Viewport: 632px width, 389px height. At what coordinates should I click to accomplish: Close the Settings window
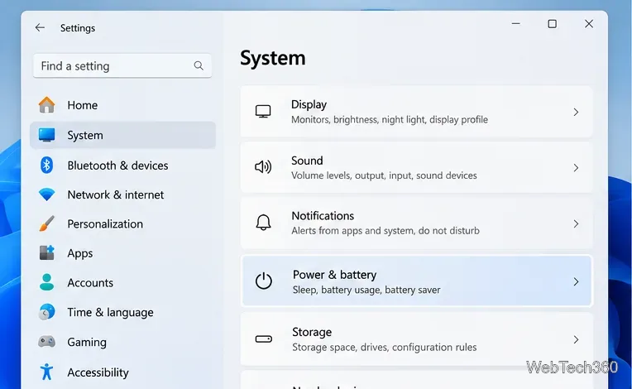[x=589, y=24]
